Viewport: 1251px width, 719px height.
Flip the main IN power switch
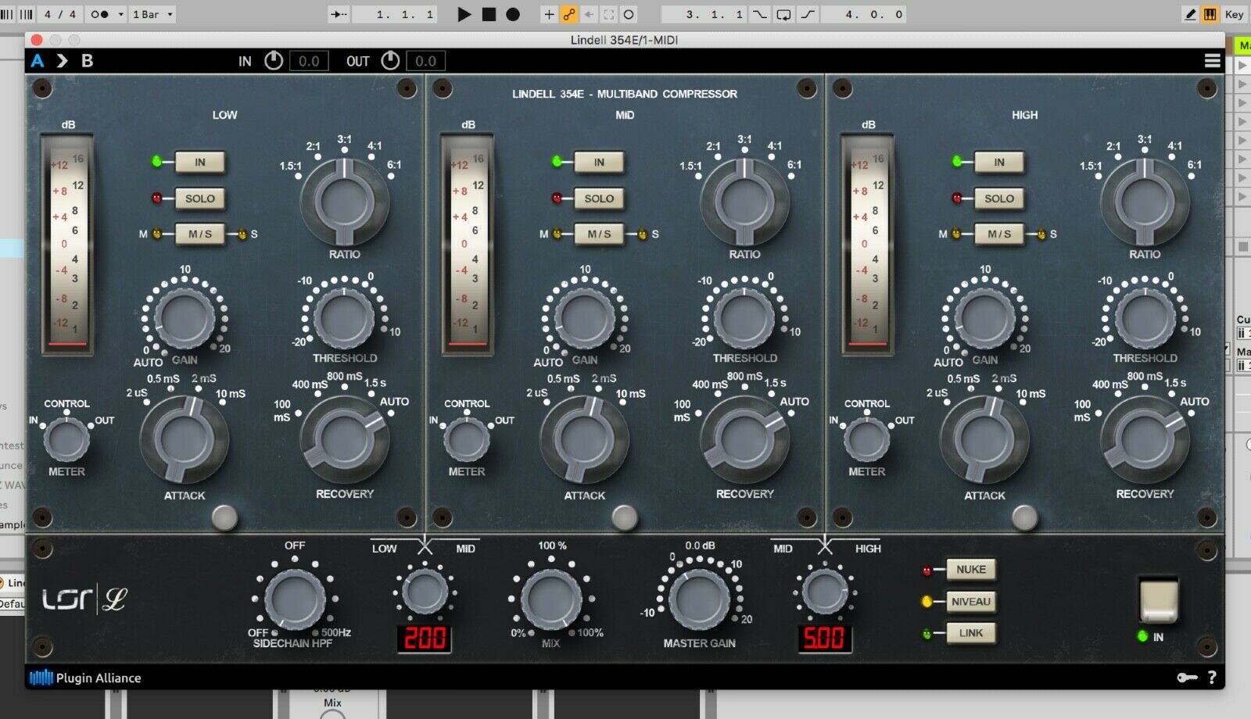[1158, 600]
